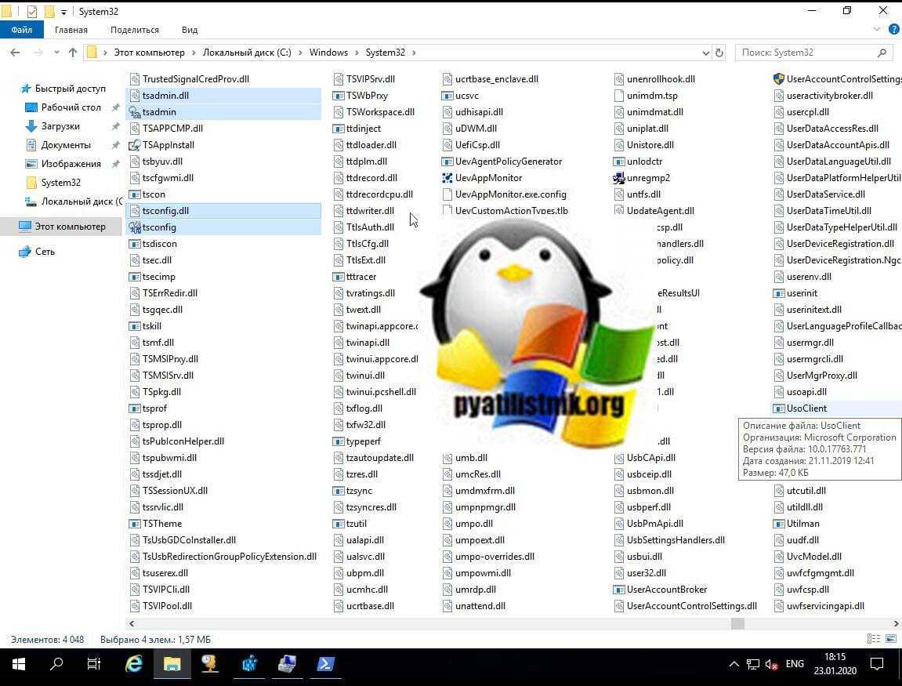Click the horizontal scrollbar thumb
Viewport: 902px width, 686px height.
pos(737,623)
